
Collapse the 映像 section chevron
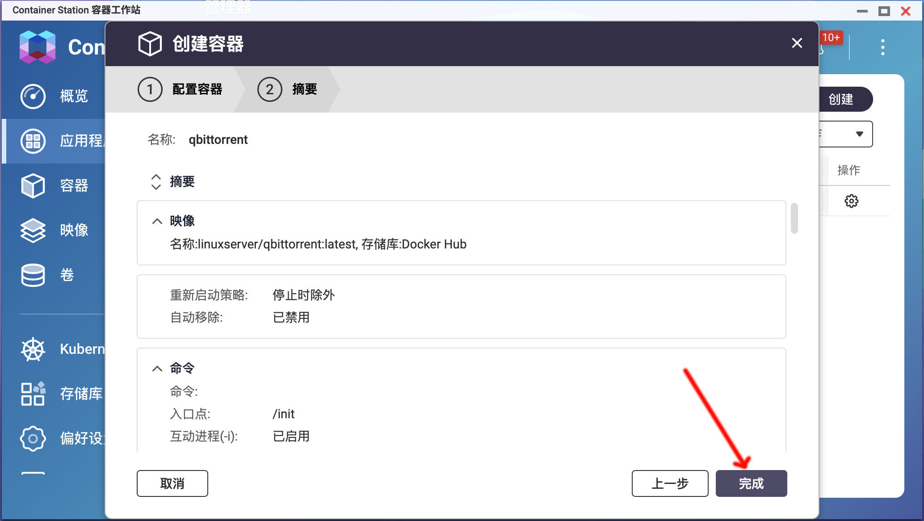coord(157,221)
